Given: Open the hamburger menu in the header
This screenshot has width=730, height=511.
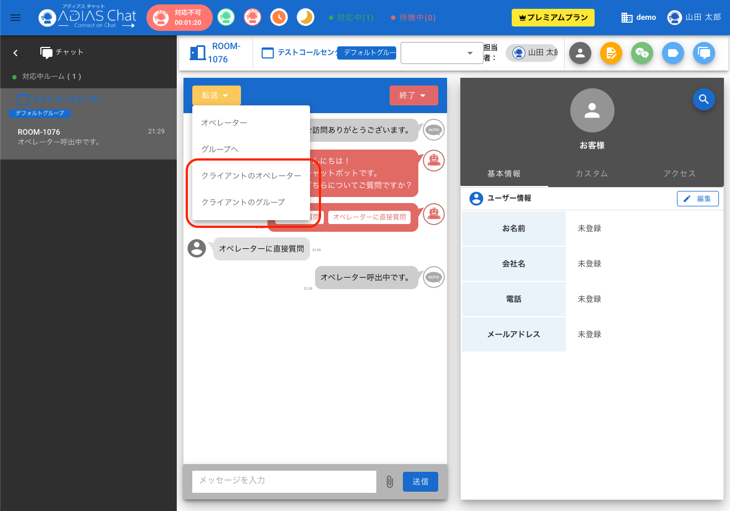Looking at the screenshot, I should (x=15, y=18).
